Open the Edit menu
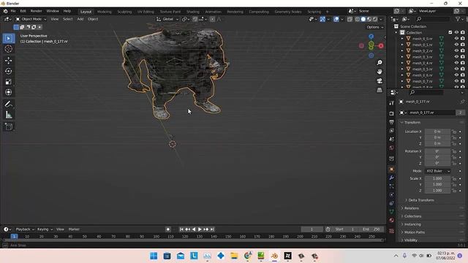Image resolution: width=468 pixels, height=263 pixels. click(x=23, y=12)
